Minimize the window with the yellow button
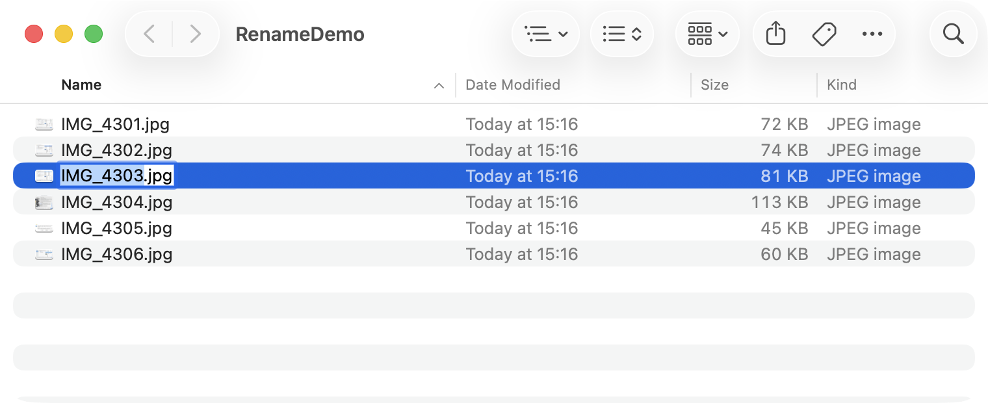 [64, 34]
